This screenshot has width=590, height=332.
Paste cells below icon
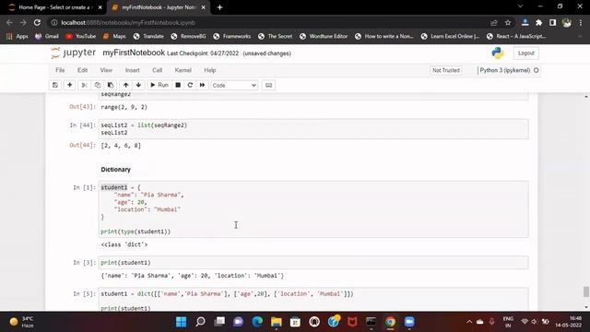111,85
